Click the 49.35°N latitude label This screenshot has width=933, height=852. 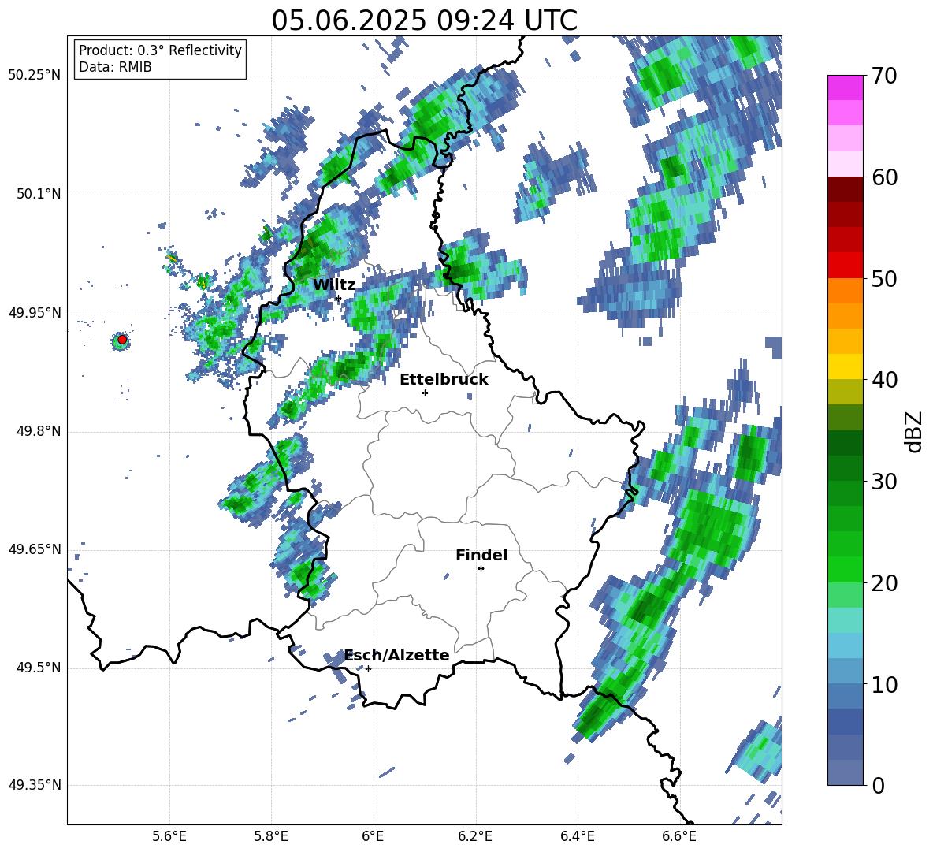[35, 785]
